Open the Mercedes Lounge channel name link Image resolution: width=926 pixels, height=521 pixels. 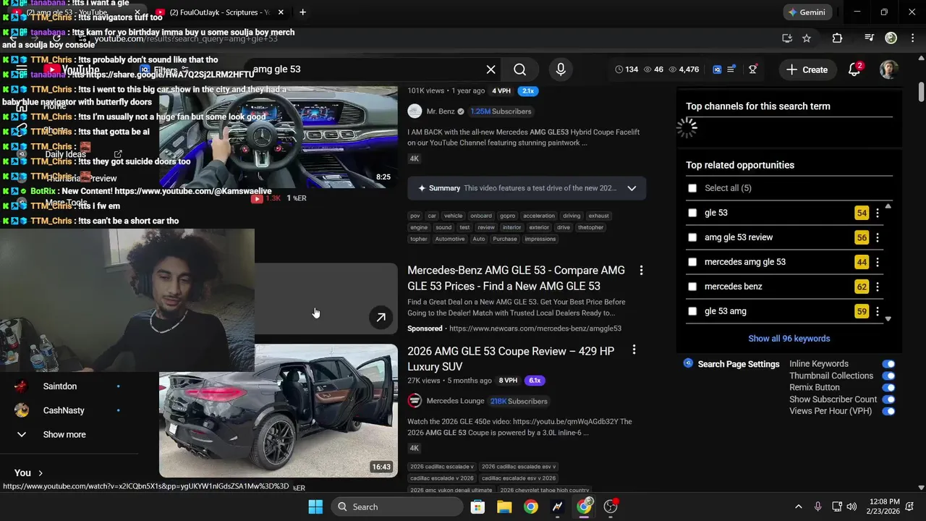456,401
